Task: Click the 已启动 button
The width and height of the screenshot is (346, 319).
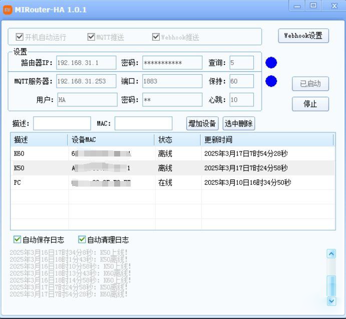Action: point(310,84)
